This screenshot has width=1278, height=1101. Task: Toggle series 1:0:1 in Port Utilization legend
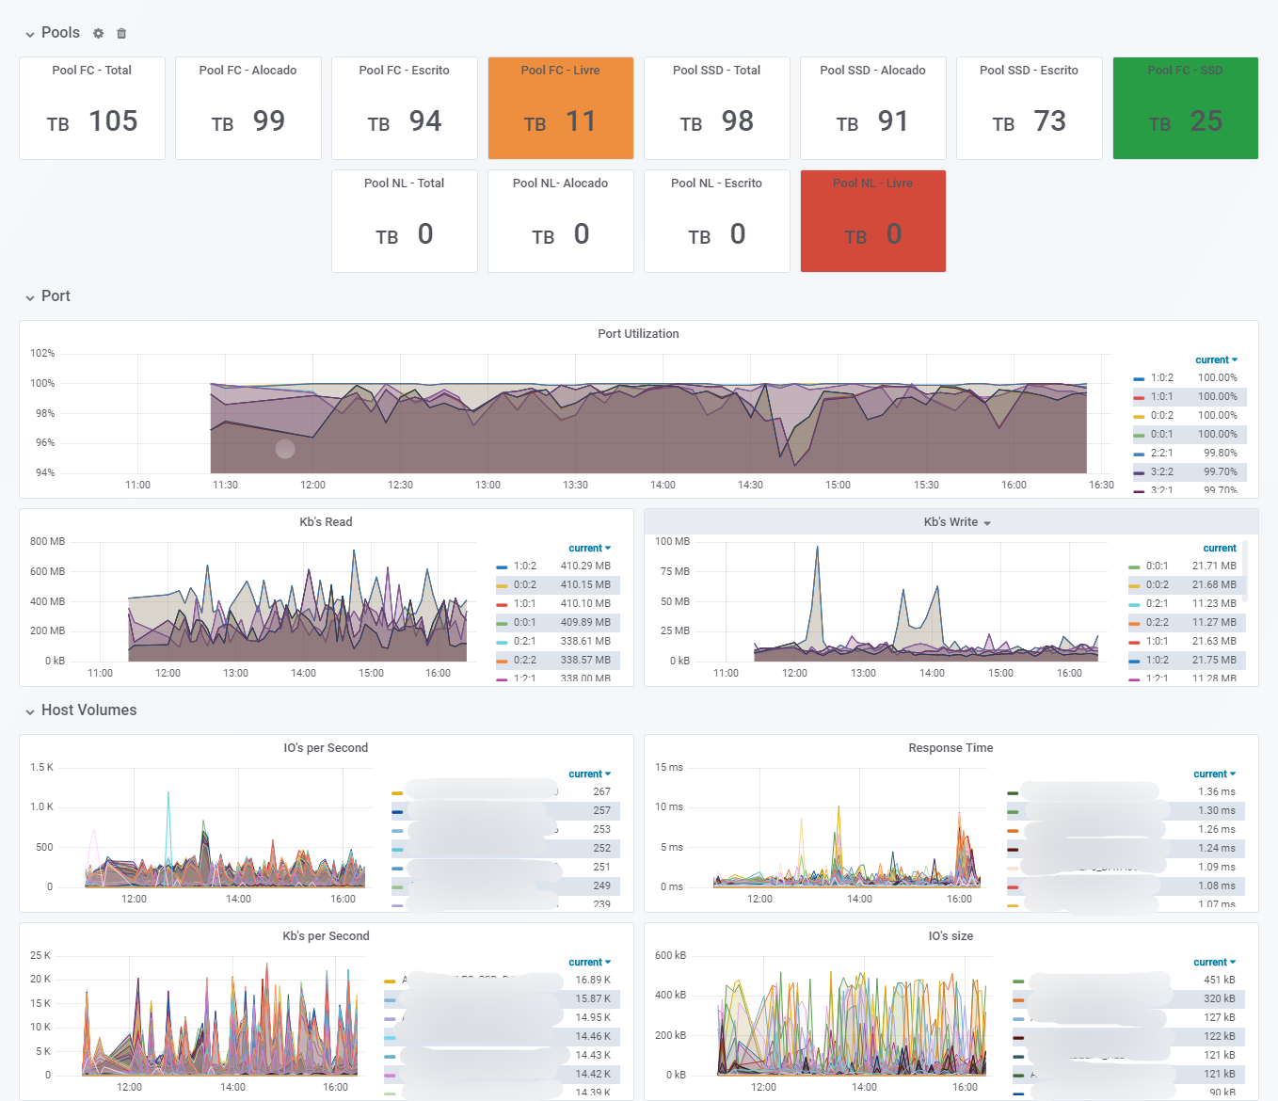pyautogui.click(x=1162, y=397)
